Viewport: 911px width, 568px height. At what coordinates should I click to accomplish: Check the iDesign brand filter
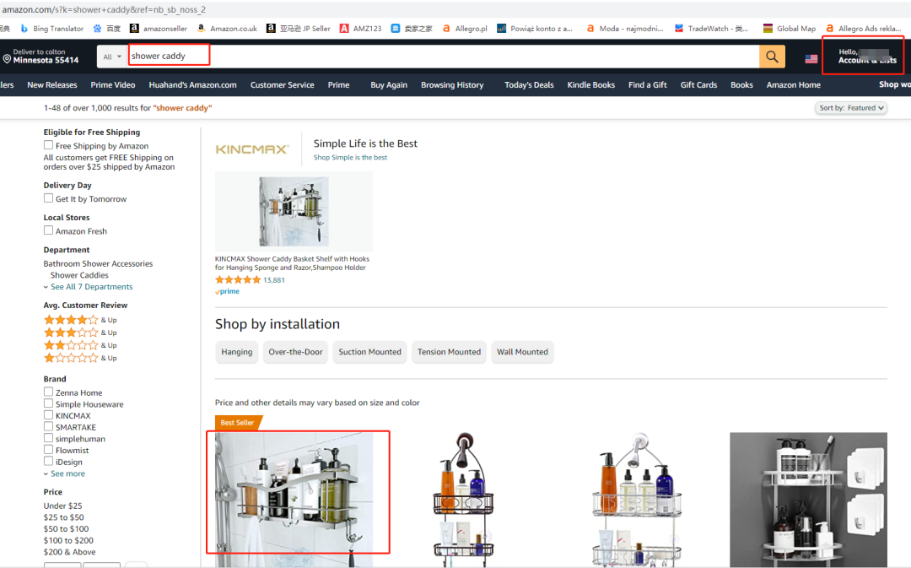[x=48, y=462]
